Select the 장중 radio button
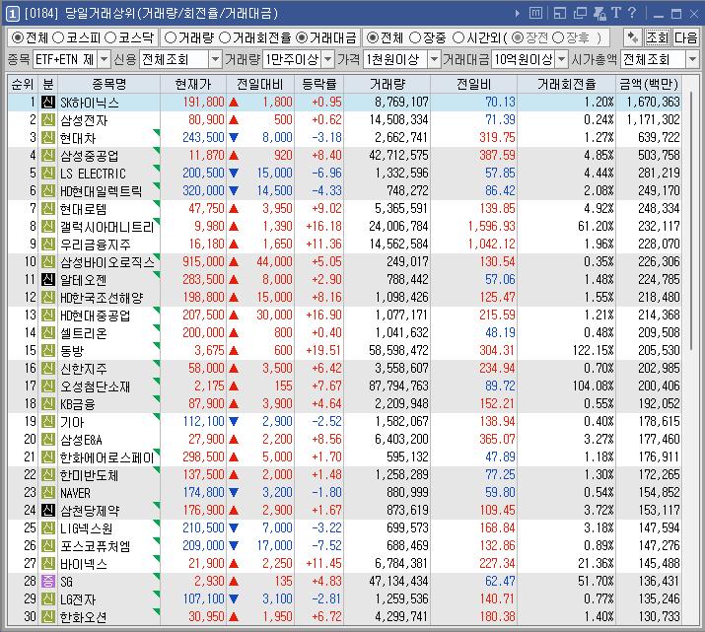Viewport: 705px width, 632px height. [415, 37]
